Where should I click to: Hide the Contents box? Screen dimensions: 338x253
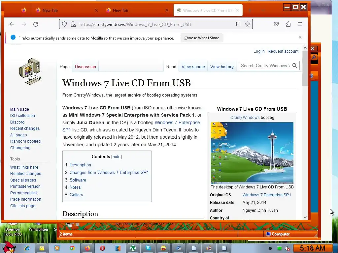point(117,156)
